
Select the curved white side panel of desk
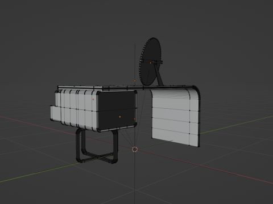tap(175, 117)
